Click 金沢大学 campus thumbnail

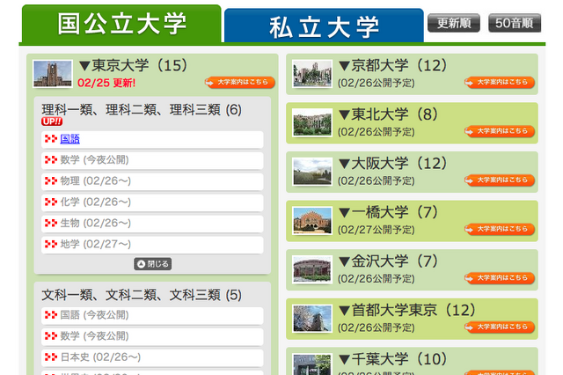pos(312,269)
